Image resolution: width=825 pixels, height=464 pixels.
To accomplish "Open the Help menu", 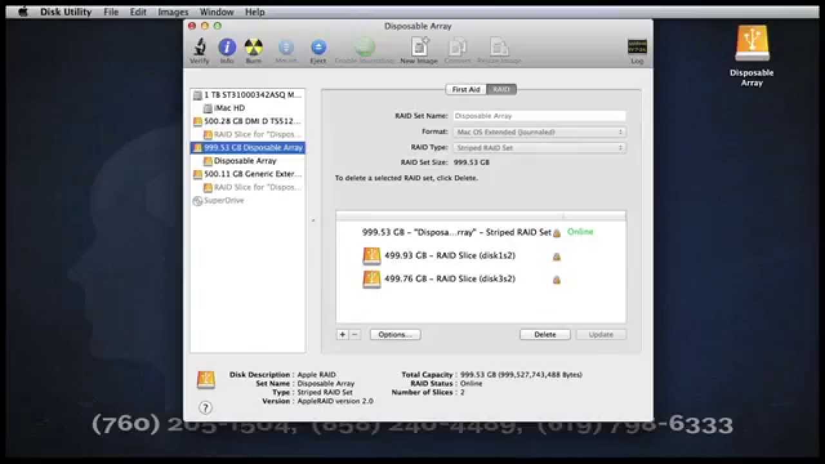I will click(255, 12).
